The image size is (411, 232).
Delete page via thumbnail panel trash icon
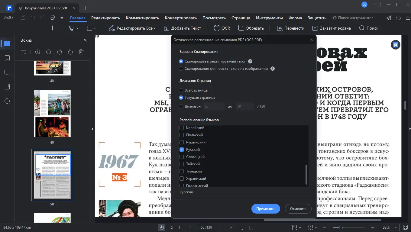pyautogui.click(x=81, y=52)
